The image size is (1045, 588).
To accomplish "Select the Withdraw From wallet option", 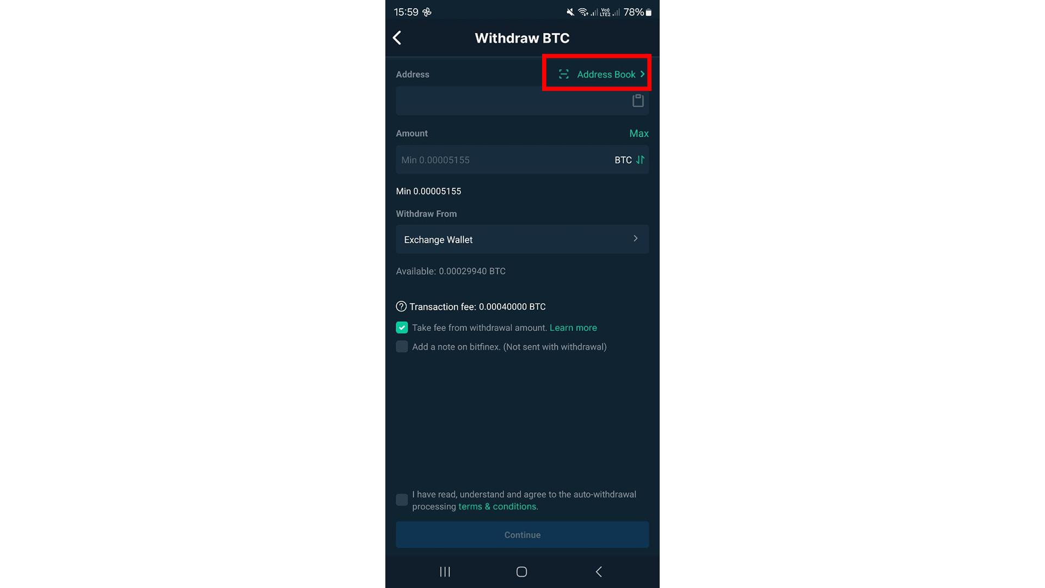I will (522, 240).
